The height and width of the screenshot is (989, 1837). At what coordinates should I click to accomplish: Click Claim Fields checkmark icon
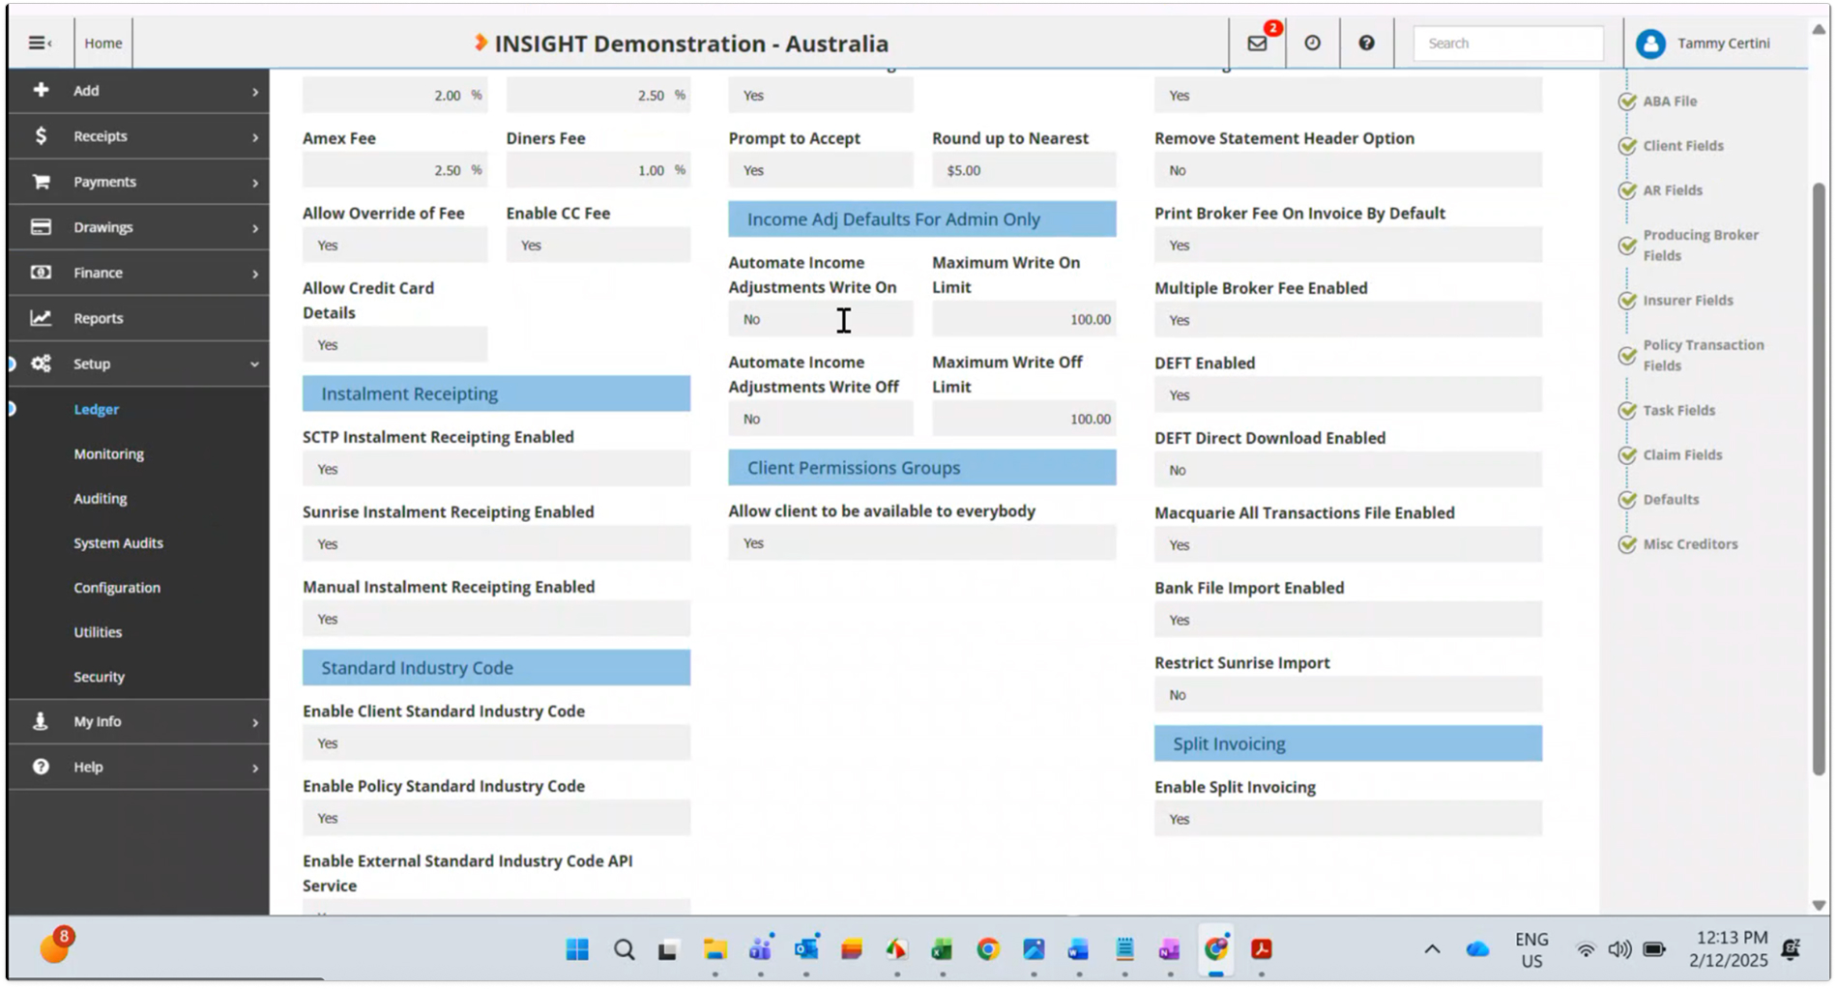1627,454
